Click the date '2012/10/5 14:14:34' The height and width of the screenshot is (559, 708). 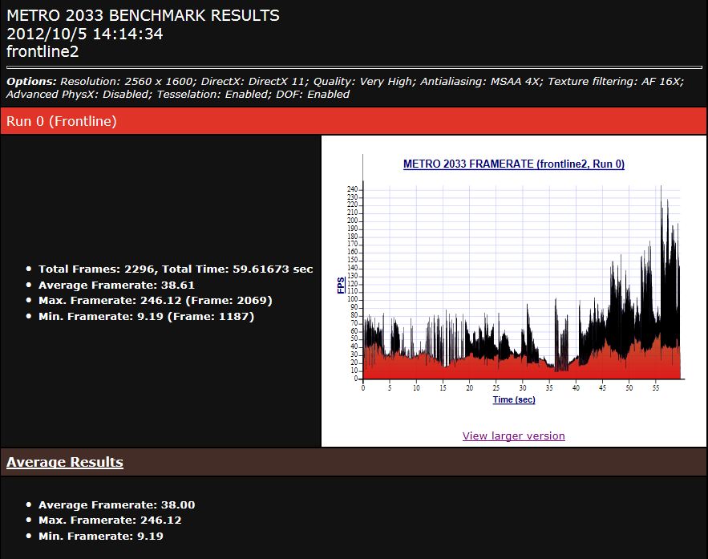tap(84, 34)
